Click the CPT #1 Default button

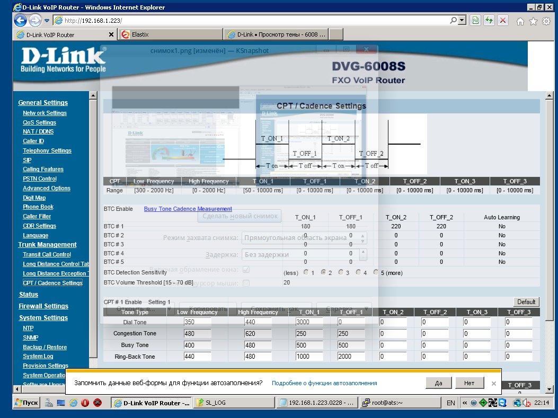526,301
